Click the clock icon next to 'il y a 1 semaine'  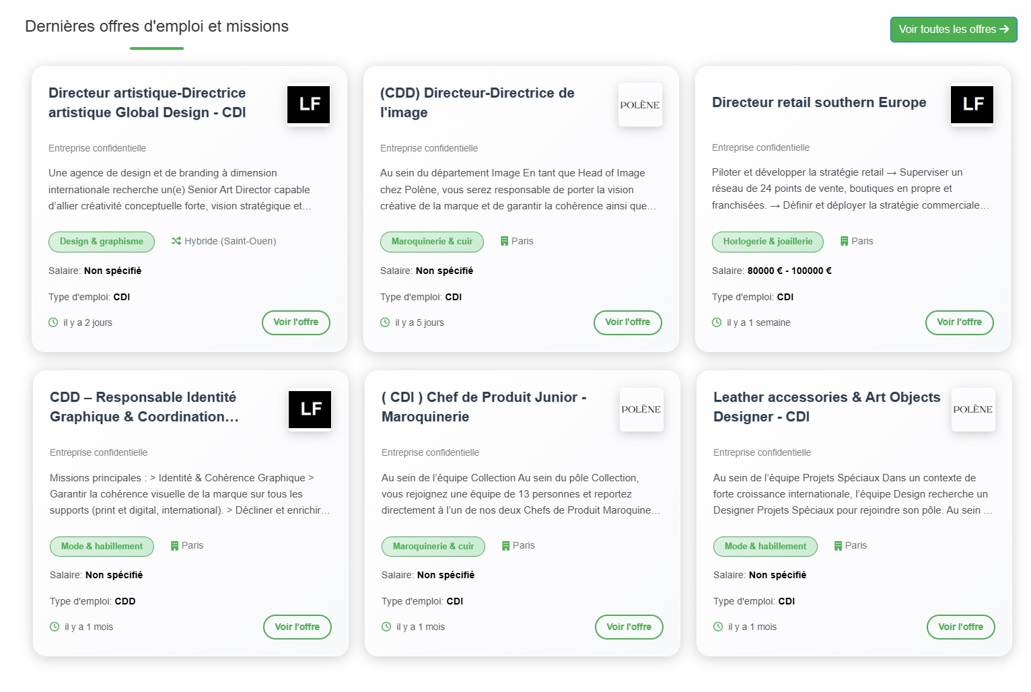[x=717, y=322]
